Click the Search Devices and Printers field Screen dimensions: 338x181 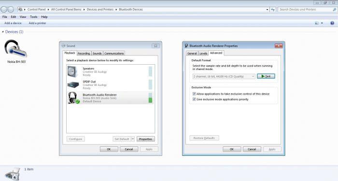(305, 10)
